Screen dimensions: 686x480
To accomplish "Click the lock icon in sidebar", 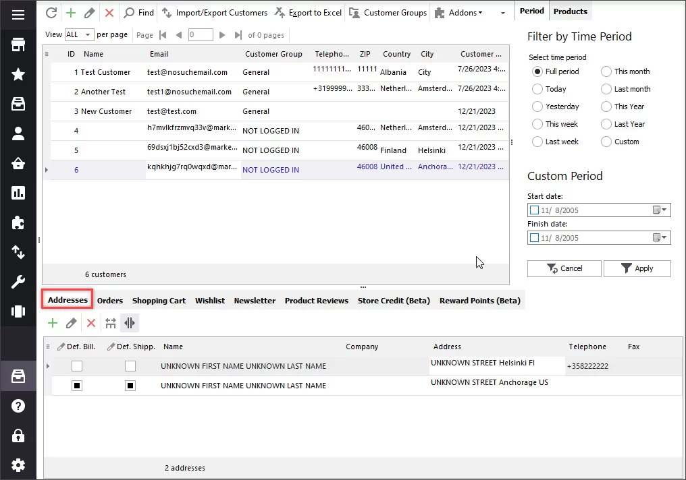I will point(18,436).
